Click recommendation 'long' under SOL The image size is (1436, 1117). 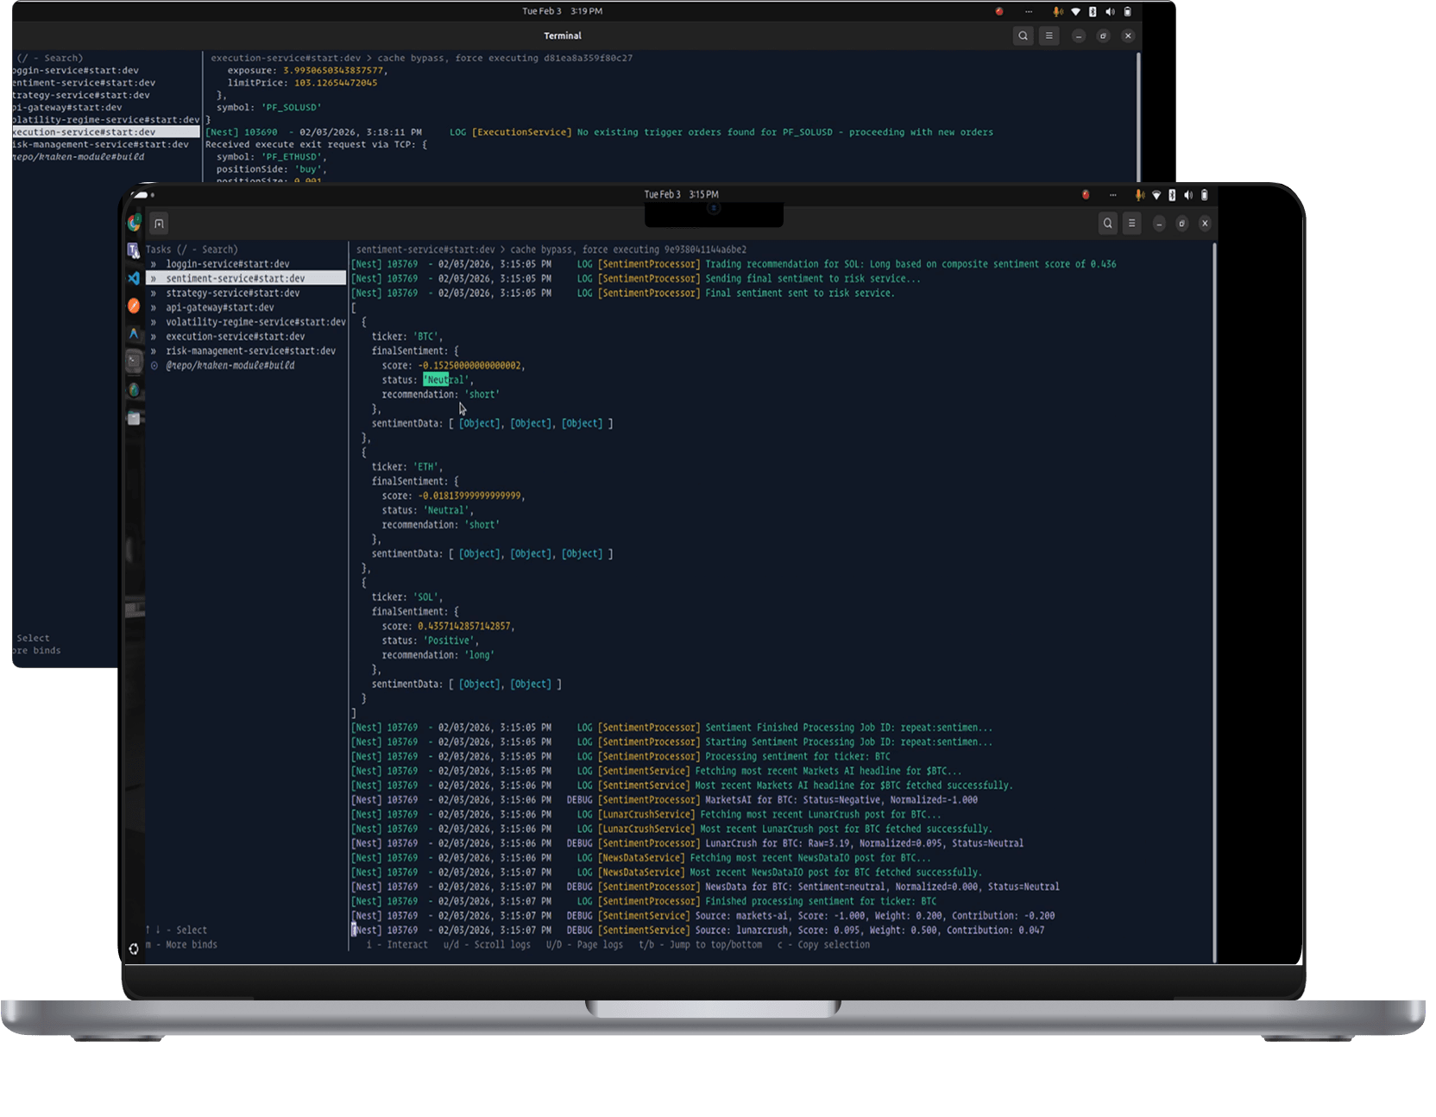pos(480,656)
